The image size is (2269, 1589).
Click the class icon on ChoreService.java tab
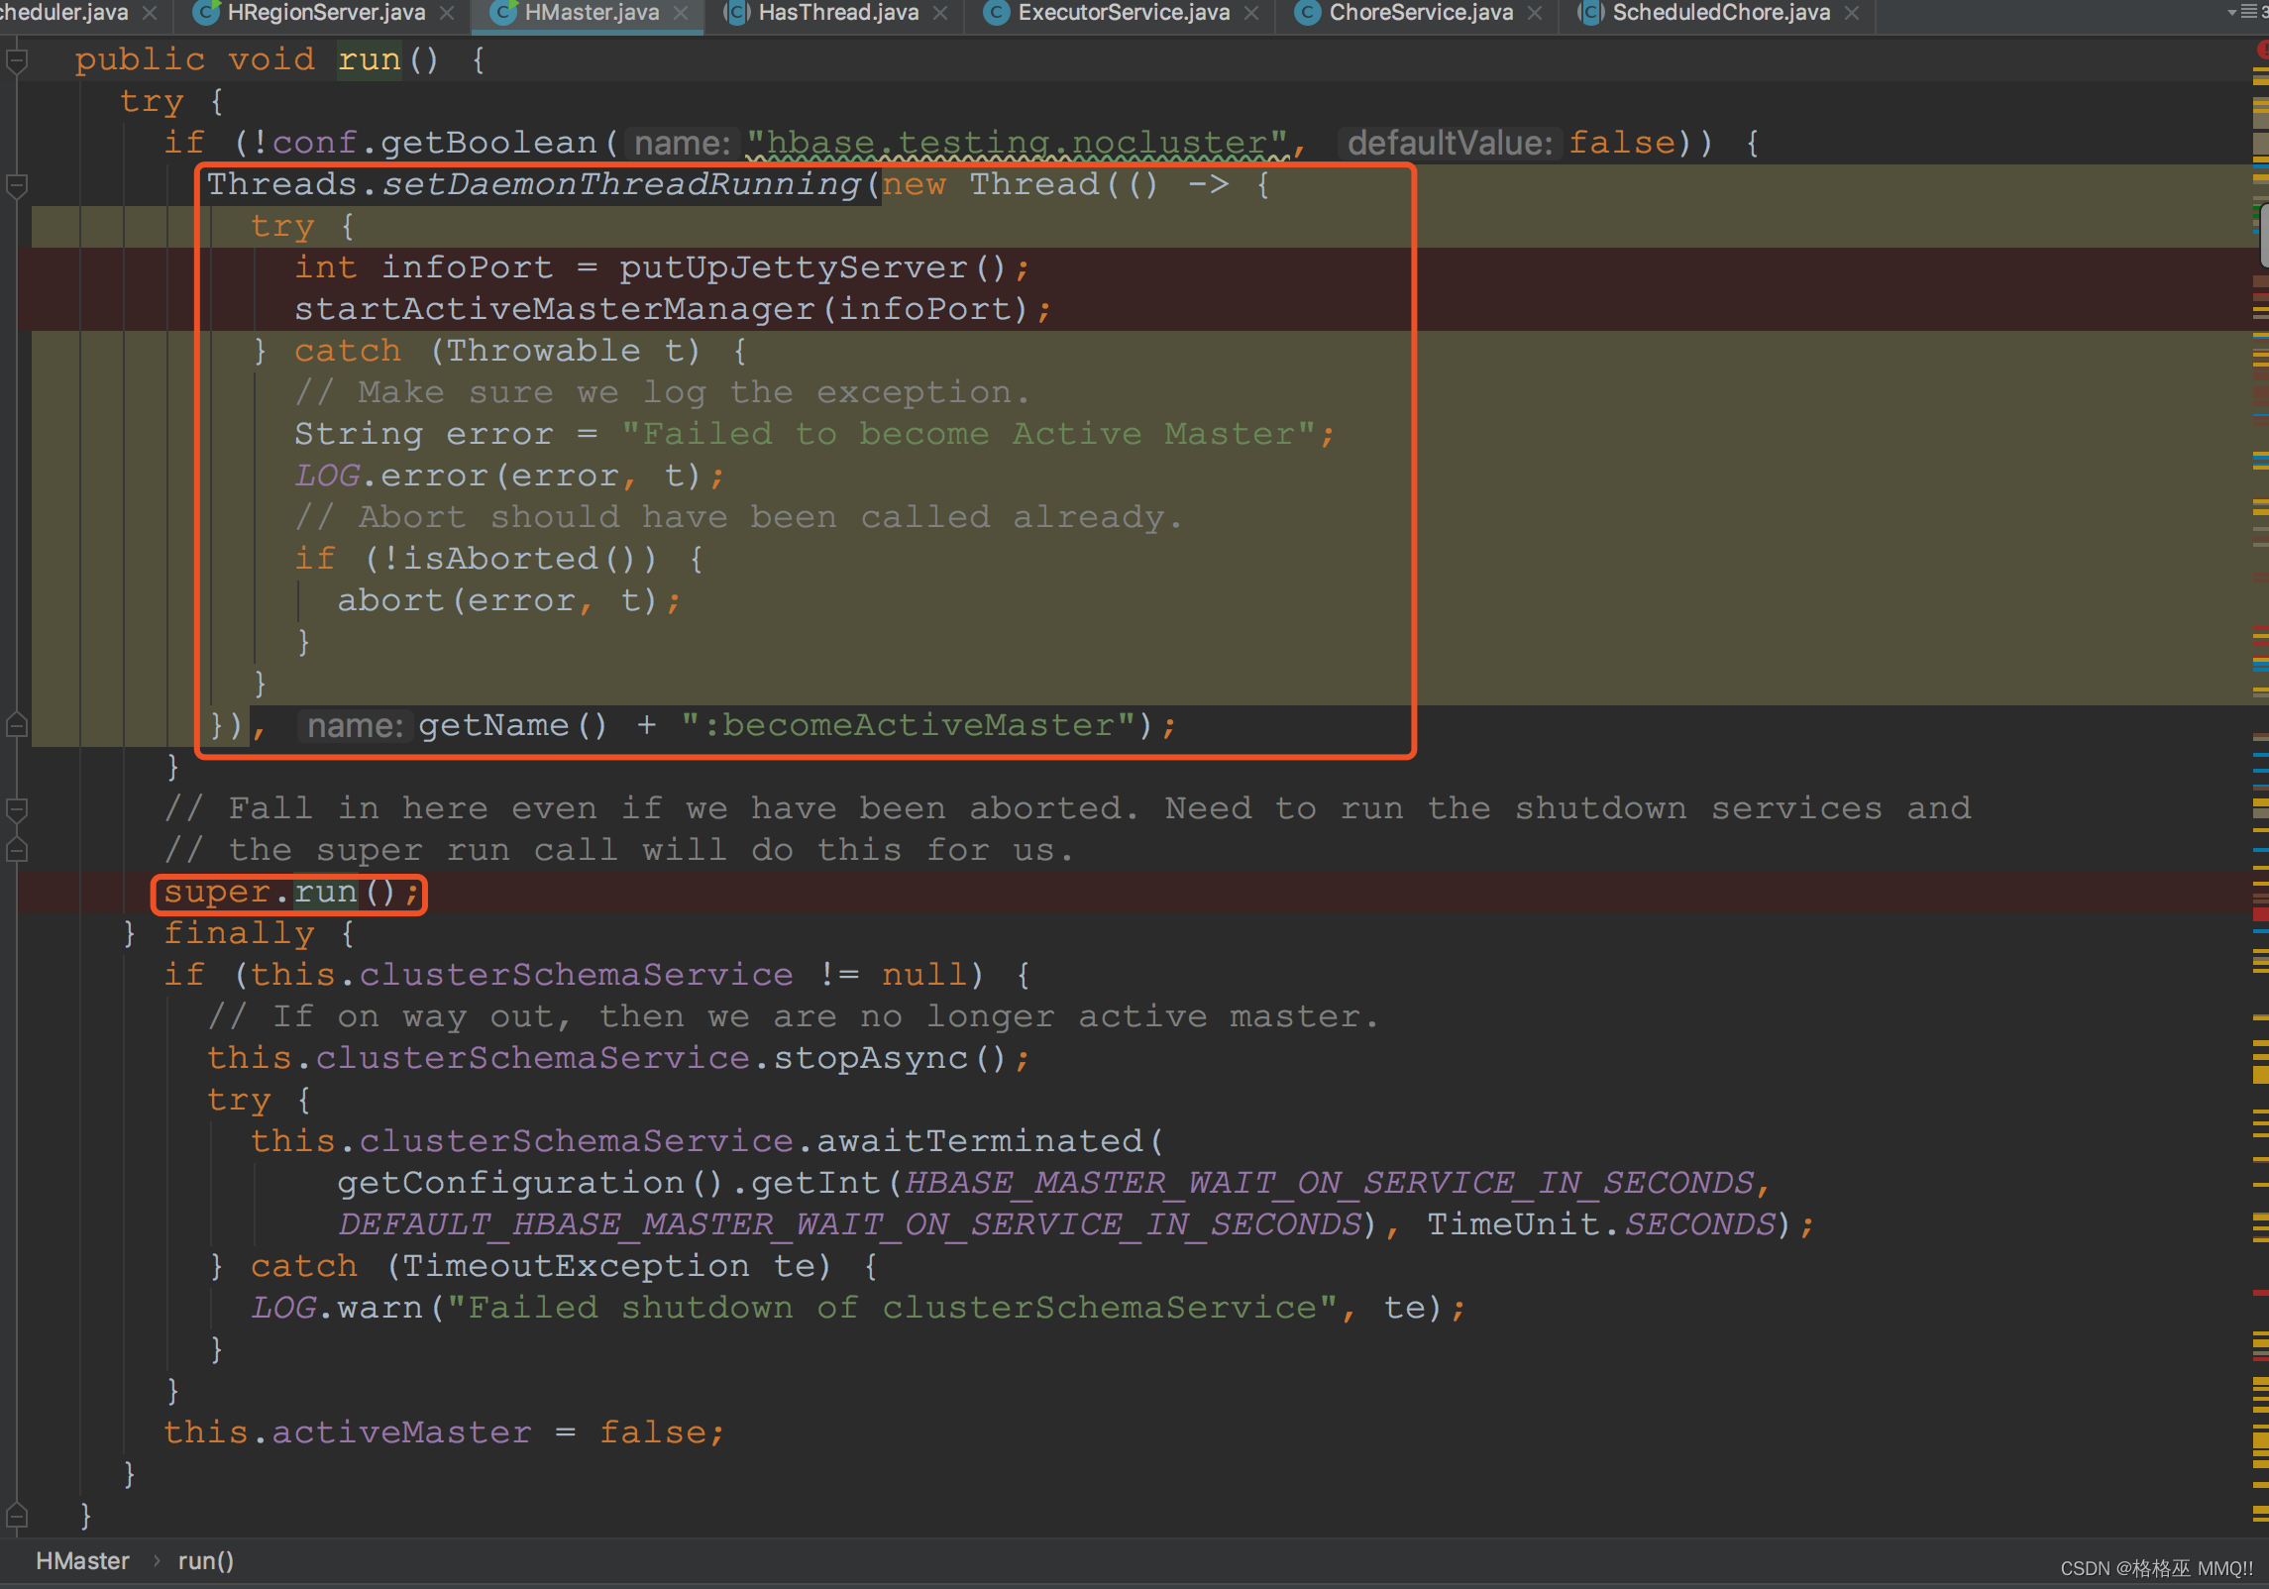1308,13
